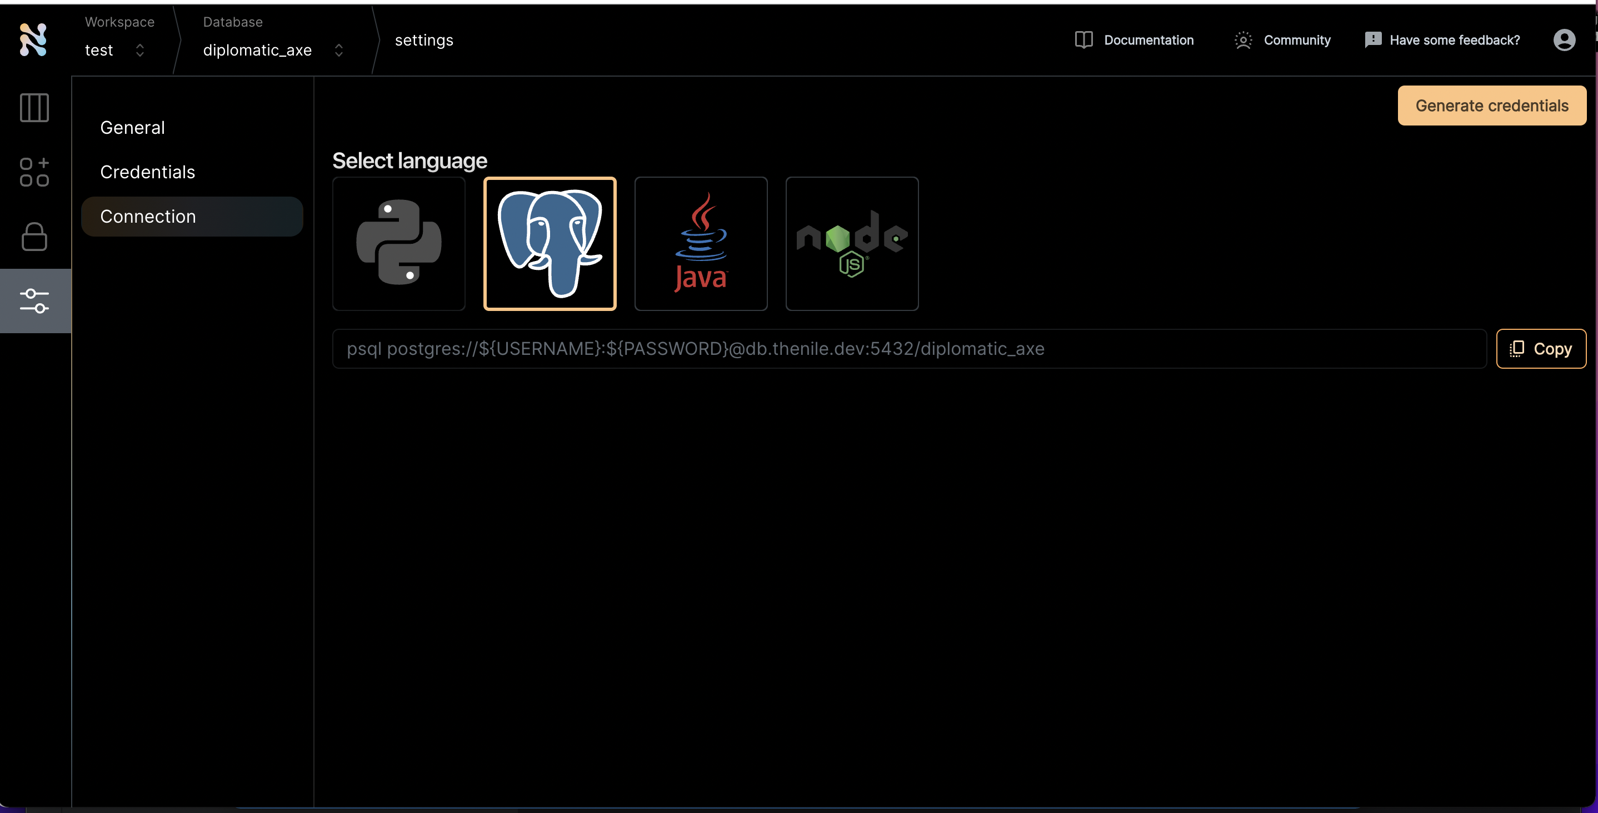Open the integrations grid-plus sidebar icon

coord(34,172)
